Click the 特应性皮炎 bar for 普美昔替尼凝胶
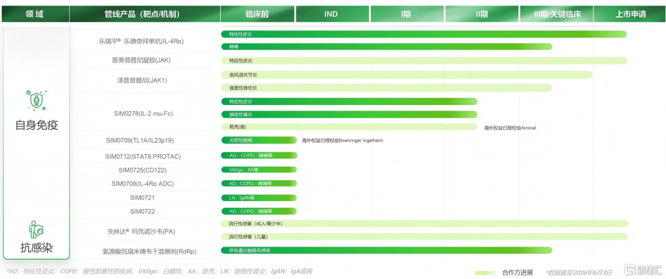 pyautogui.click(x=424, y=61)
